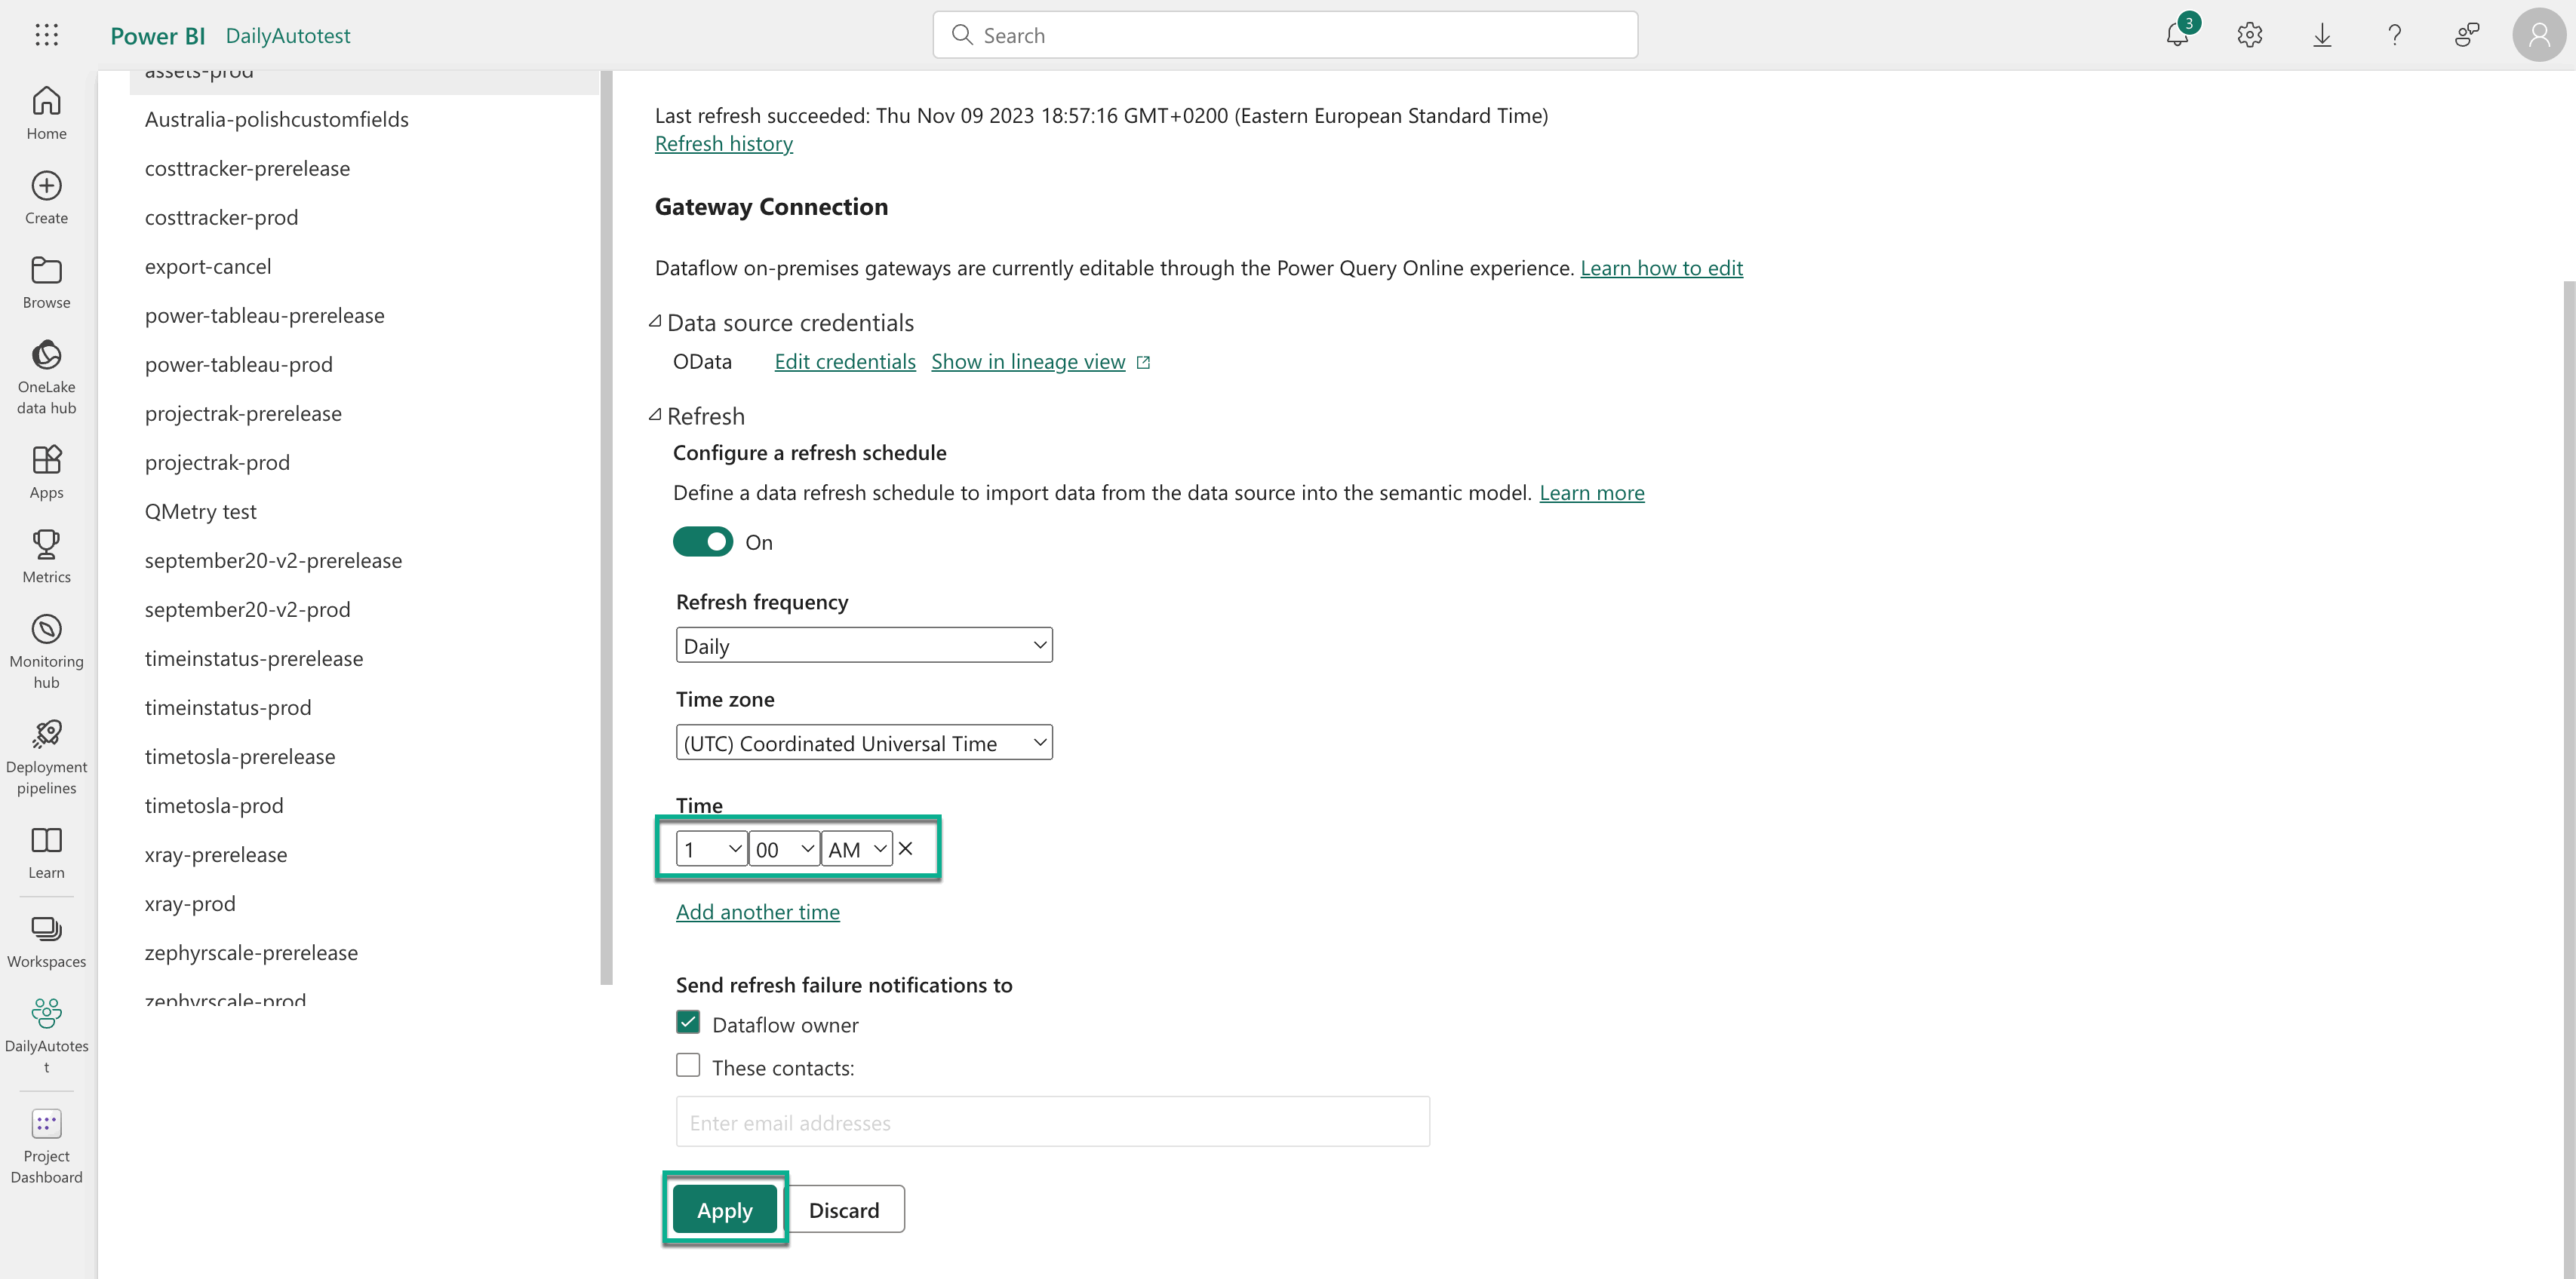Uncheck the Dataflow owner checkbox

[x=688, y=1022]
